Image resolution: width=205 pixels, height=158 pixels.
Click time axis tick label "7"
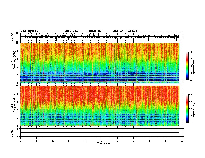(134, 141)
